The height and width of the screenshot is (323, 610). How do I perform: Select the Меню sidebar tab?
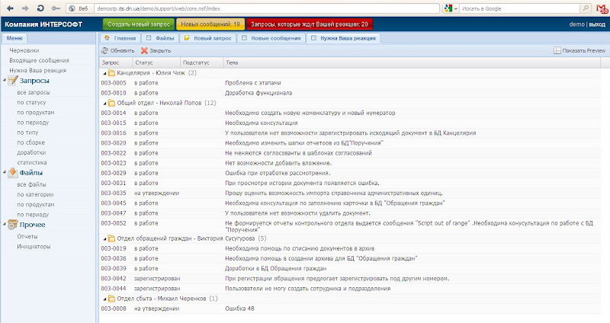pos(14,38)
